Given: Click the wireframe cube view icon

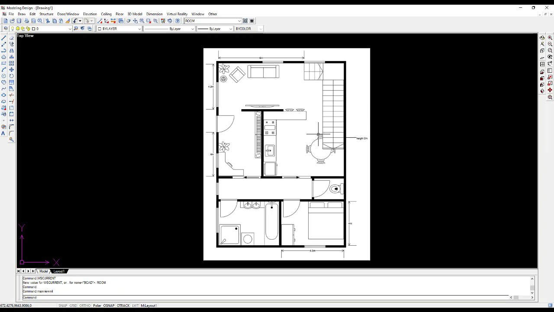Looking at the screenshot, I should point(542,50).
